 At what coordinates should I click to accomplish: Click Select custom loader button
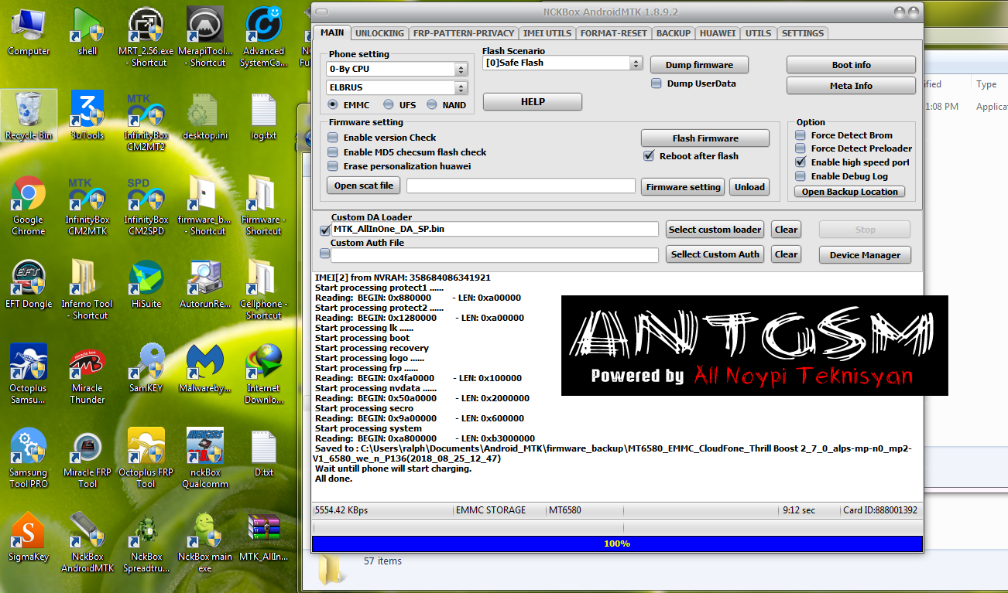point(715,230)
